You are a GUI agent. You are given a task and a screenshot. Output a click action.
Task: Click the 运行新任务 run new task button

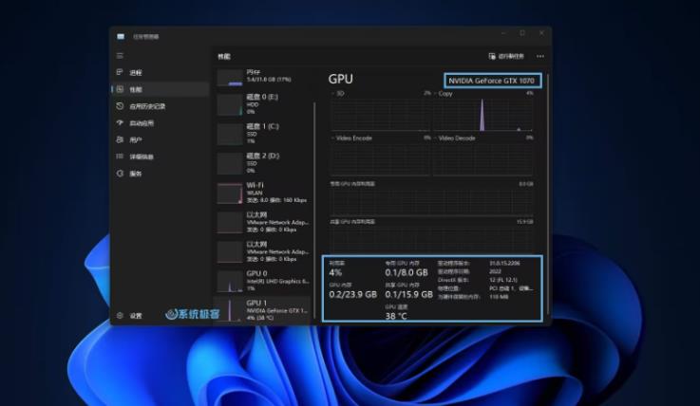[x=506, y=56]
